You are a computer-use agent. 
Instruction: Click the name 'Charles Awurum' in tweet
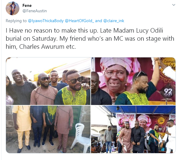click(42, 47)
